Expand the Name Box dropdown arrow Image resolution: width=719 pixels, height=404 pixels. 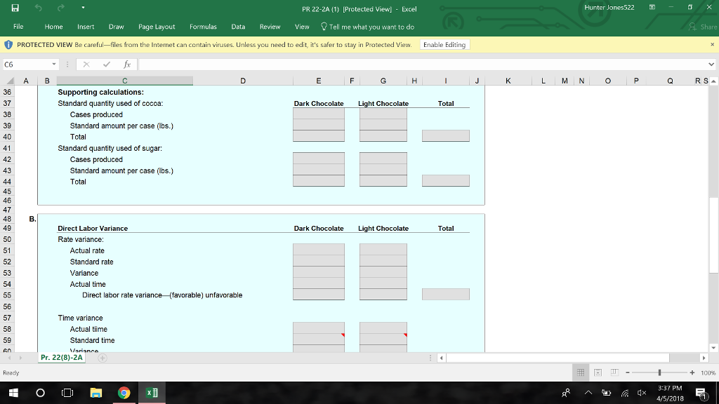click(x=53, y=65)
